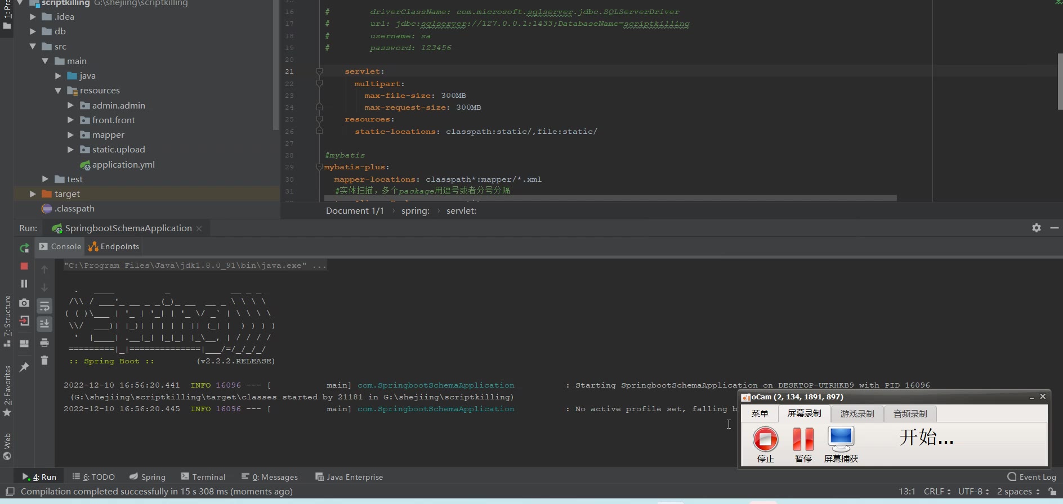Screen dimensions: 1063x504
Task: Expand the static.upload folder
Action: (70, 149)
